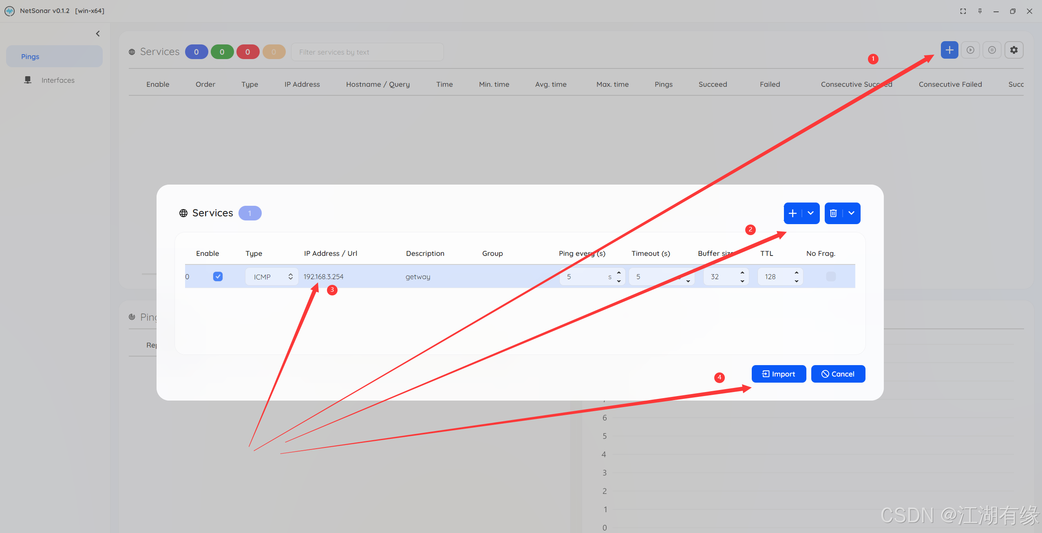This screenshot has height=533, width=1042.
Task: Click the blue plus add-service icon in top toolbar
Action: click(x=949, y=50)
